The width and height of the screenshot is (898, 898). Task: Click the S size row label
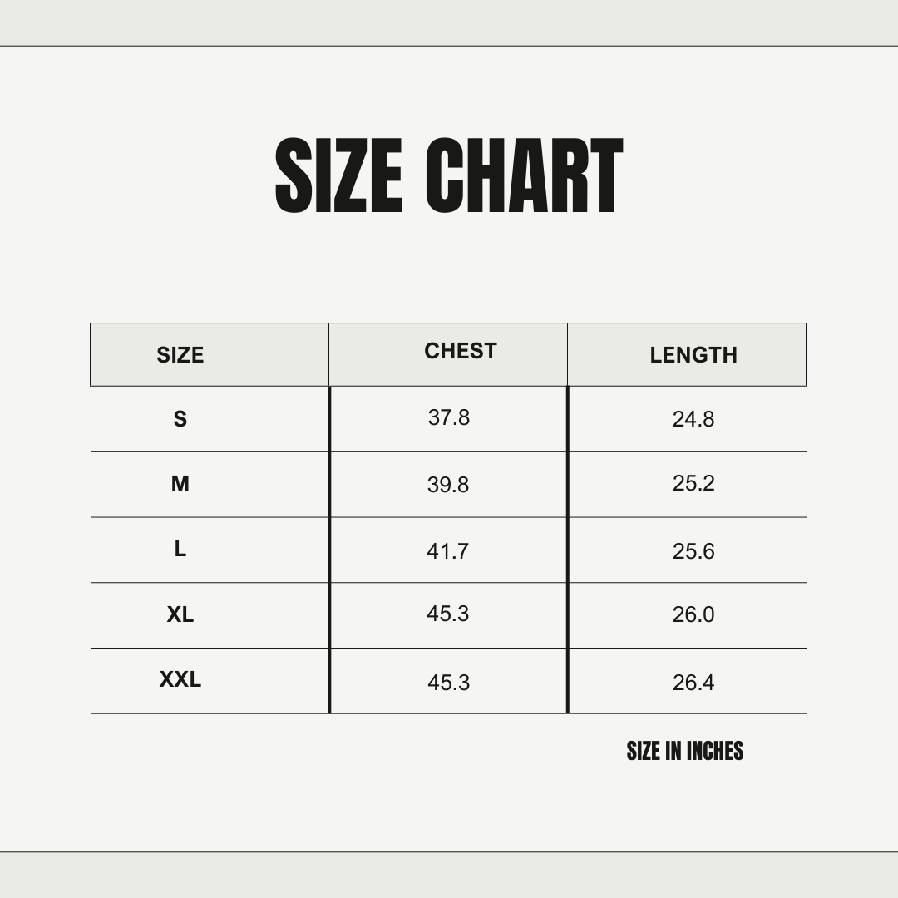(x=180, y=419)
